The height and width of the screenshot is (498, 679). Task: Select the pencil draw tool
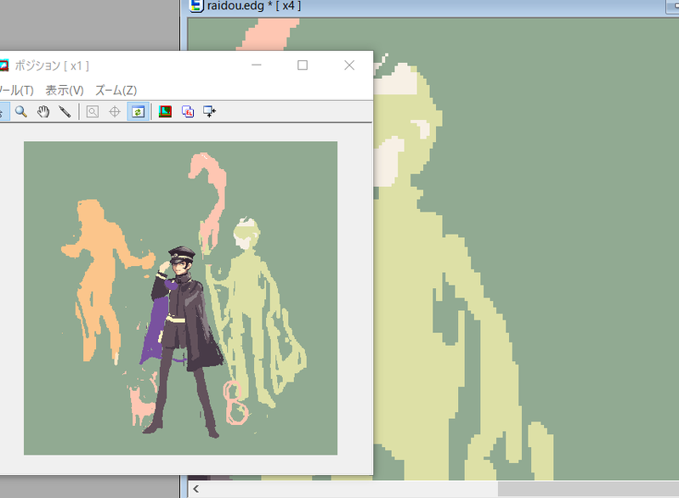click(65, 111)
